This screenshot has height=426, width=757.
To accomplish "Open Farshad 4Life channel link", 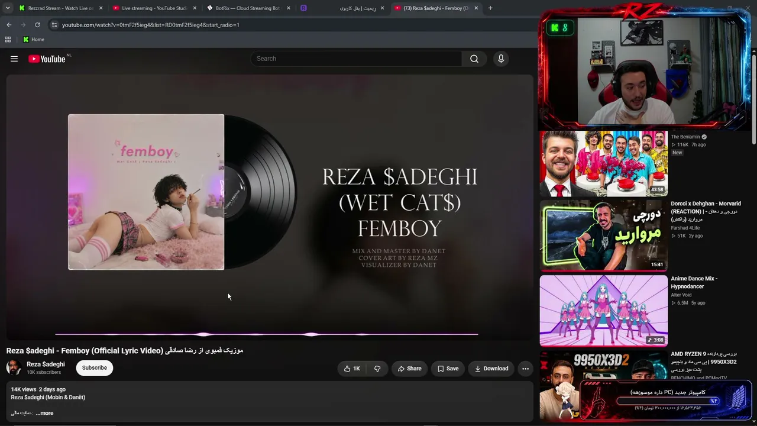I will [685, 228].
